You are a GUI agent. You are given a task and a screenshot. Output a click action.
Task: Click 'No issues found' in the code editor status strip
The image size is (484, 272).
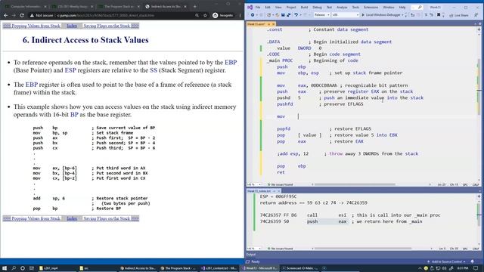[280, 184]
